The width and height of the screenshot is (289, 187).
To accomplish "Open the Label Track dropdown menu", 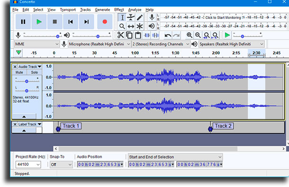I will (x=30, y=125).
